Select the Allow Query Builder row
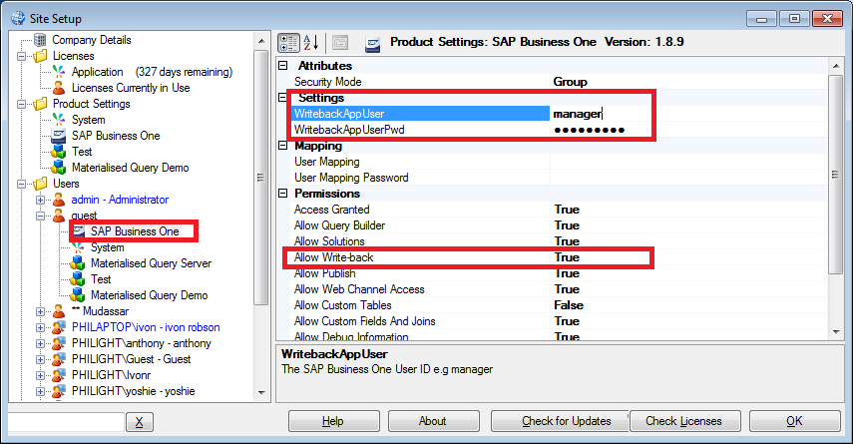 (x=560, y=225)
